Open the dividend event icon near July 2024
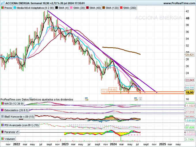Image resolution: width=196 pixels, height=147 pixels. pos(136,99)
